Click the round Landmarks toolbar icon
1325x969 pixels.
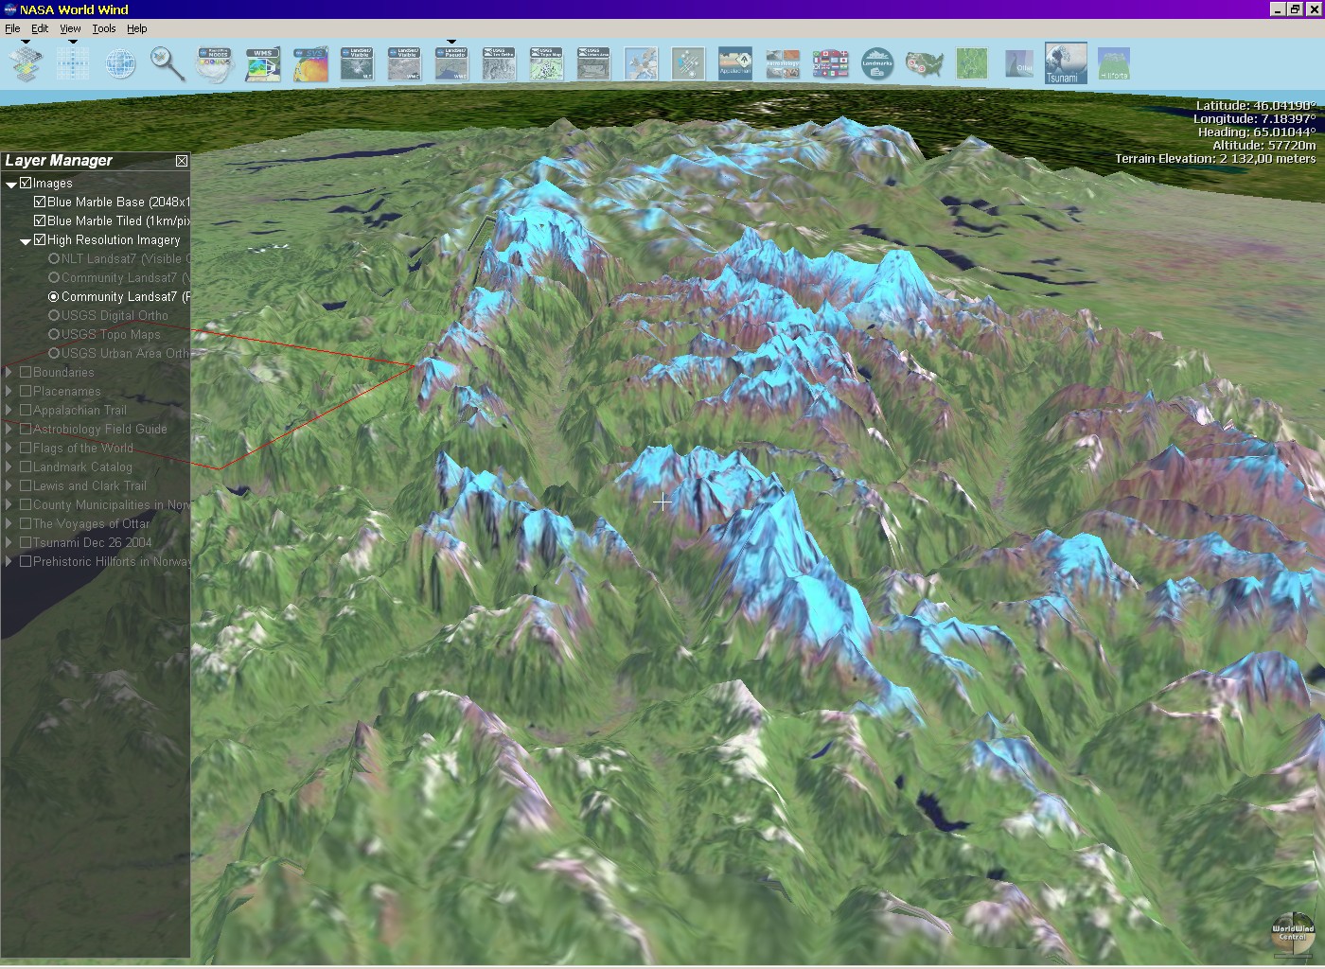(x=877, y=64)
